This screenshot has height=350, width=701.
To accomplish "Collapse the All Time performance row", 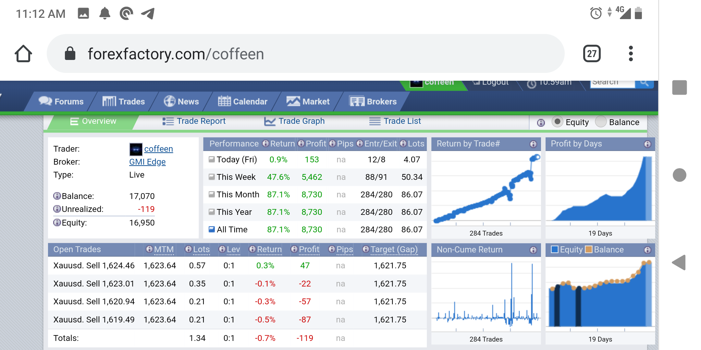I will coord(212,229).
